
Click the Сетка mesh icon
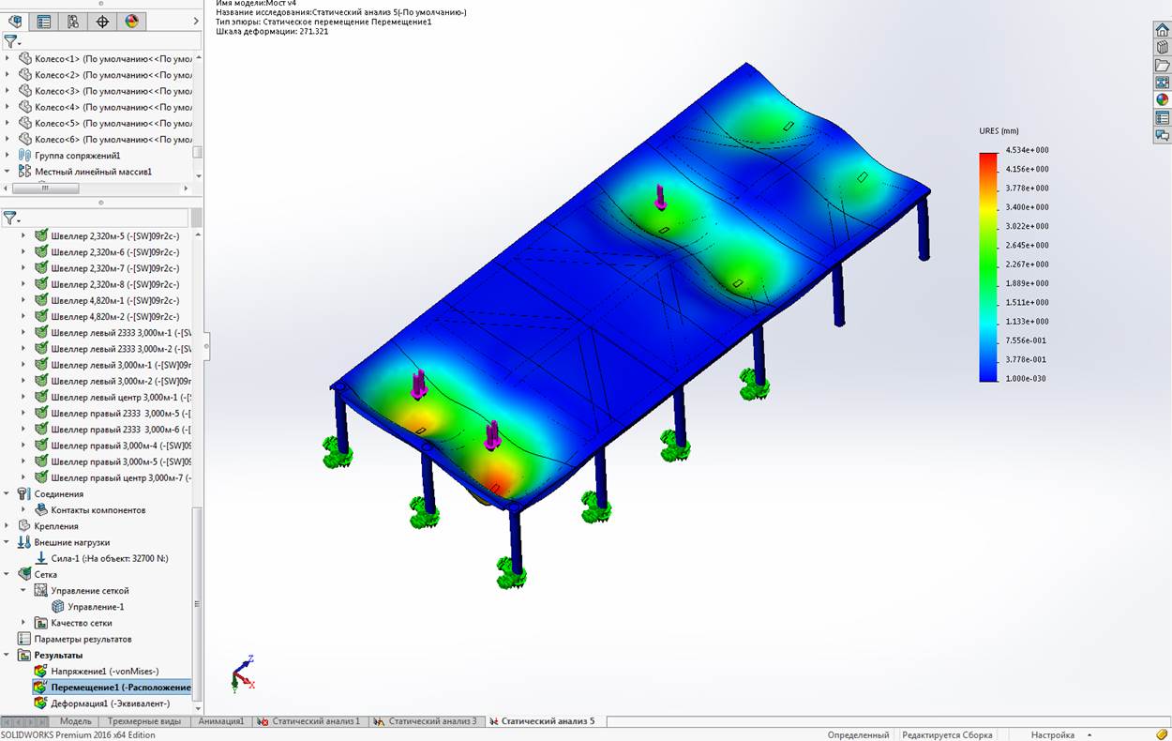[x=24, y=574]
